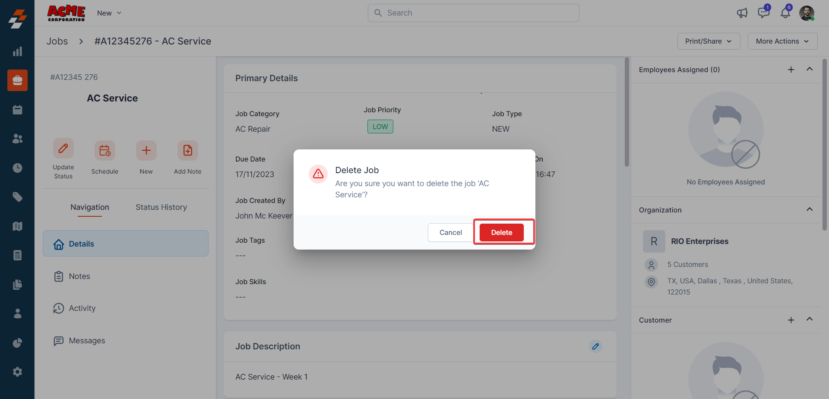Expand the More Actions dropdown

pos(782,41)
